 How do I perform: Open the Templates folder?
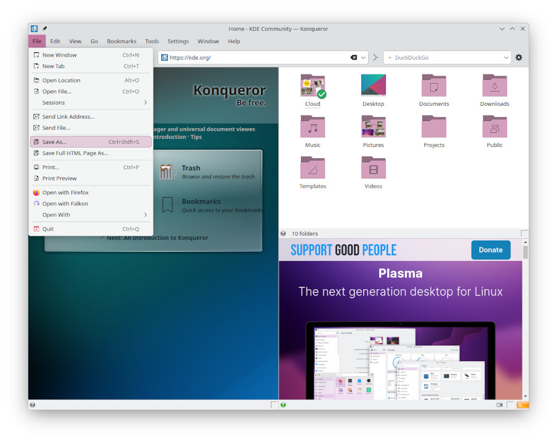click(312, 171)
